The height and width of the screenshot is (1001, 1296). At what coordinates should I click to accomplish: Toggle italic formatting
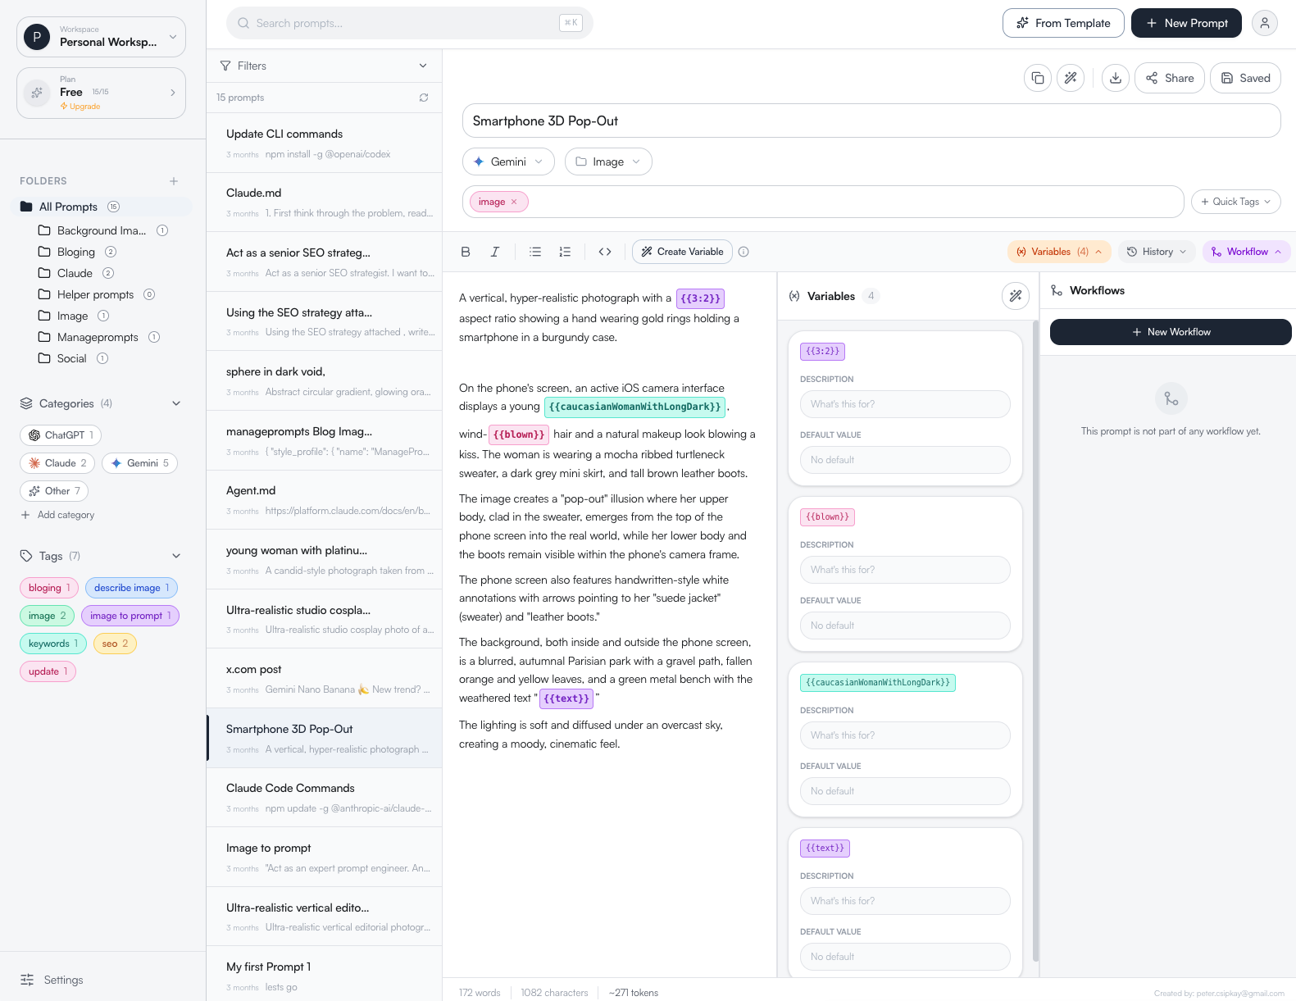pos(495,252)
